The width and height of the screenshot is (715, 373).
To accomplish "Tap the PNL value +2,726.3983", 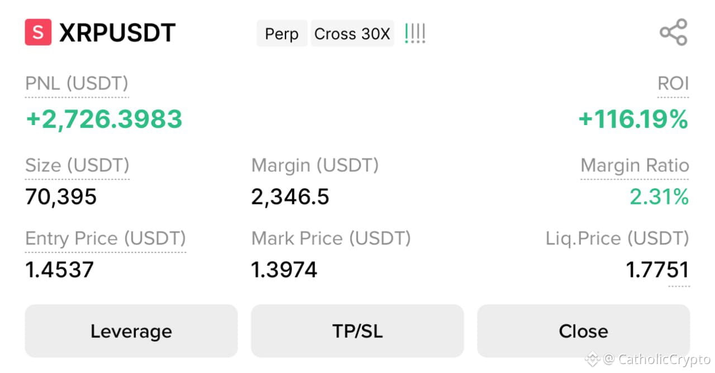I will pyautogui.click(x=104, y=119).
